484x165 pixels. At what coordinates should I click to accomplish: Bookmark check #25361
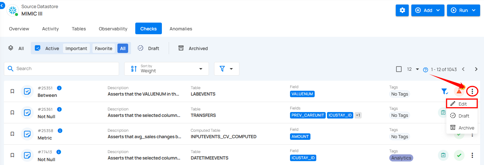point(12,113)
